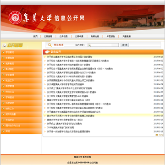Click the 'more' folder icon under the news list
165x165 pixels.
tap(157, 135)
